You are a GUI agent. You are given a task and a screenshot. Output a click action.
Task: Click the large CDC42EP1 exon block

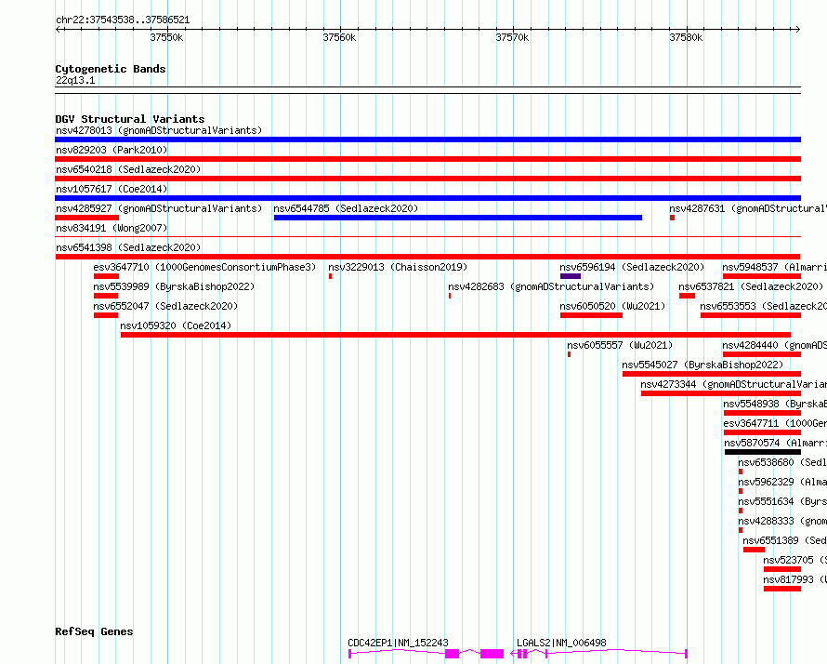[x=492, y=654]
